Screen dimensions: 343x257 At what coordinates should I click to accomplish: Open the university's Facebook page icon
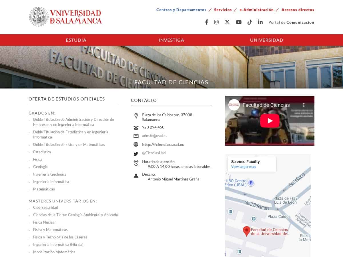click(x=207, y=22)
